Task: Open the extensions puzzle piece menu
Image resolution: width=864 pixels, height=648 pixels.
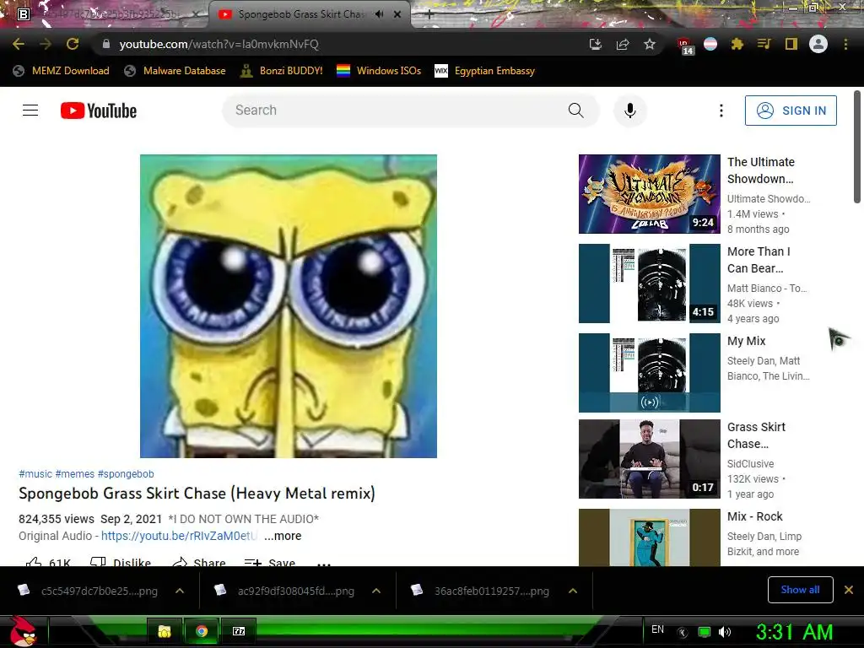Action: [737, 44]
